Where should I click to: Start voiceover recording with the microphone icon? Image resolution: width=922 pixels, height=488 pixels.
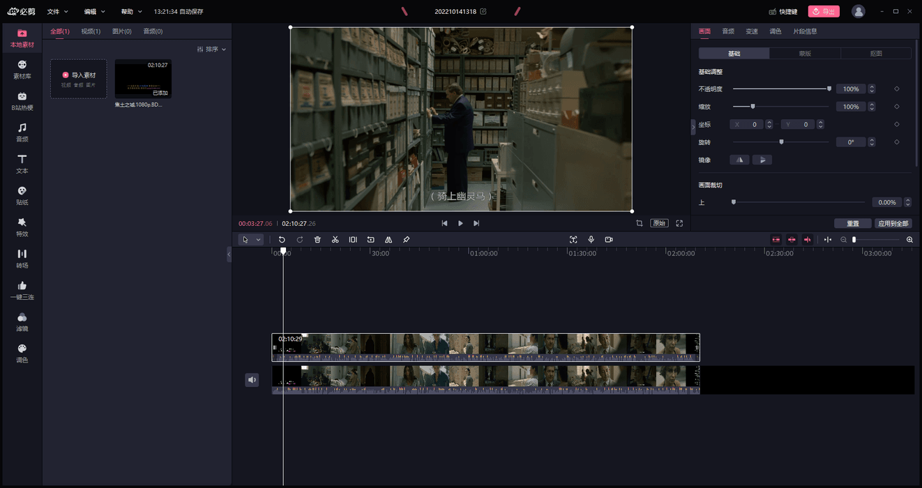pos(591,239)
